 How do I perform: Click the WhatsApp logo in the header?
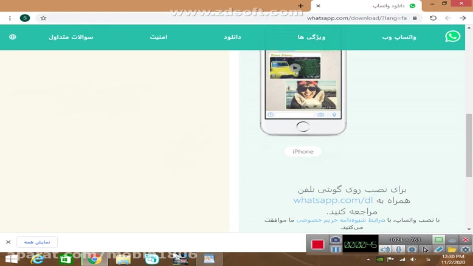(x=452, y=36)
